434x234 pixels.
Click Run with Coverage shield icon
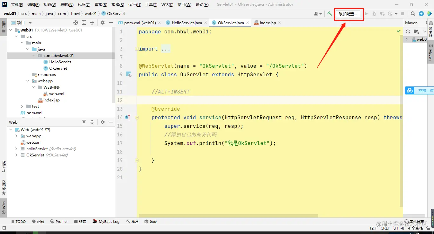click(x=382, y=14)
